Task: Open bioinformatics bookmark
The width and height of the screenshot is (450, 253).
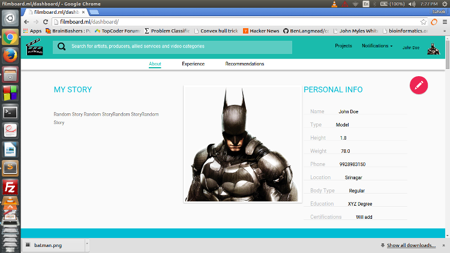Action: pyautogui.click(x=405, y=31)
